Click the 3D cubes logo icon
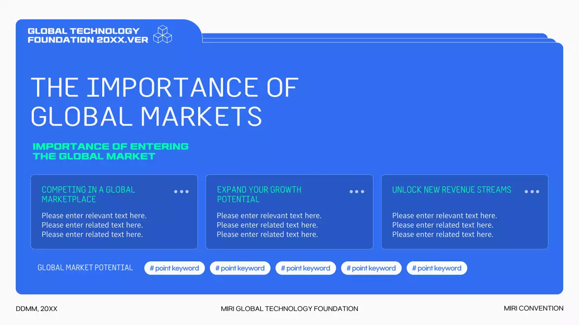Screen dimensions: 579x325 tap(163, 34)
